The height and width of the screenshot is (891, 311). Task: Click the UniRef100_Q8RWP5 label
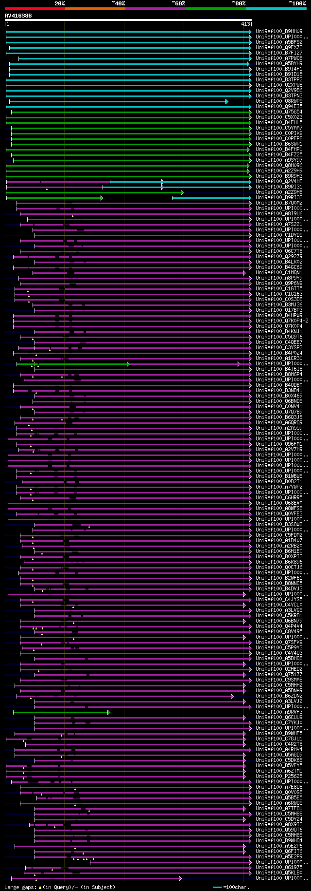[x=279, y=101]
